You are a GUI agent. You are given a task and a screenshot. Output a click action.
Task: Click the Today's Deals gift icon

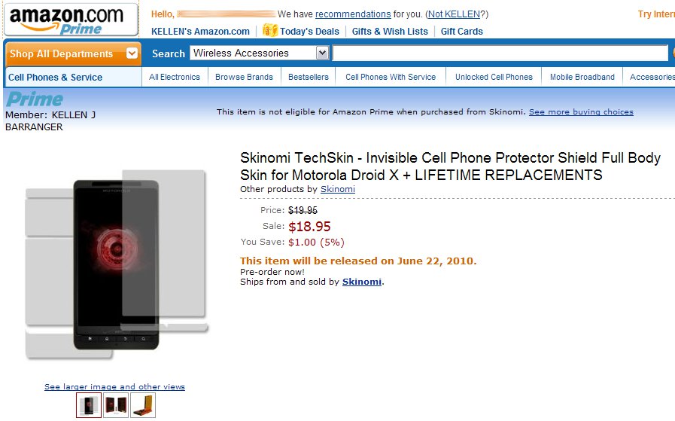tap(270, 31)
